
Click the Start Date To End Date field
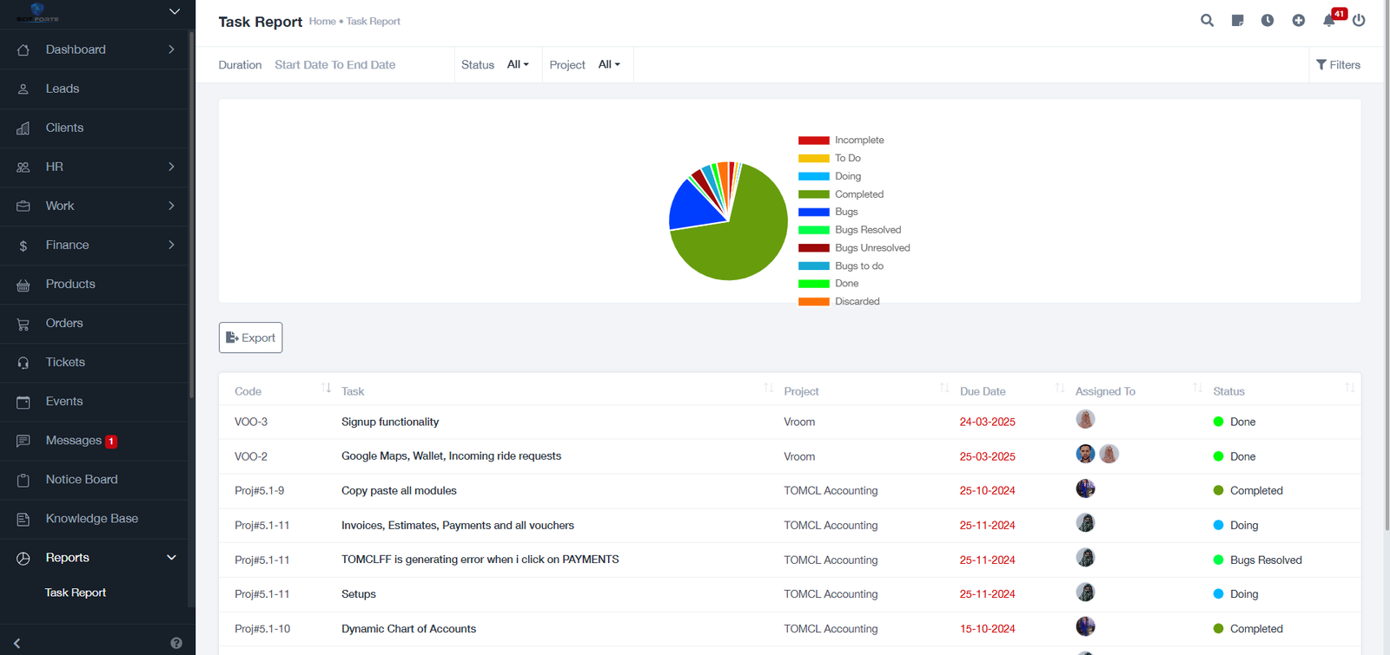click(335, 64)
